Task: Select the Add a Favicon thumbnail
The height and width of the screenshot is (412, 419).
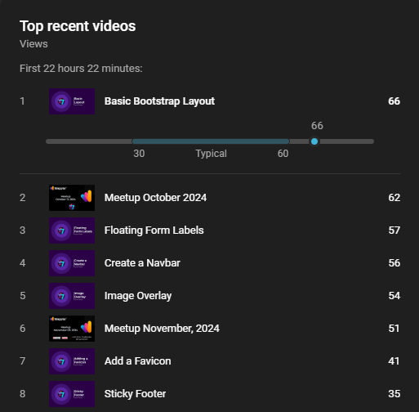Action: [x=72, y=361]
